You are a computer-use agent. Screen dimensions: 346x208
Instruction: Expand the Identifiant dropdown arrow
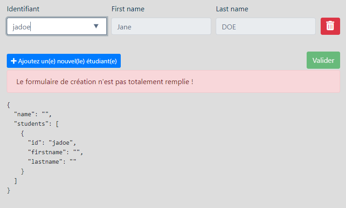pos(96,26)
